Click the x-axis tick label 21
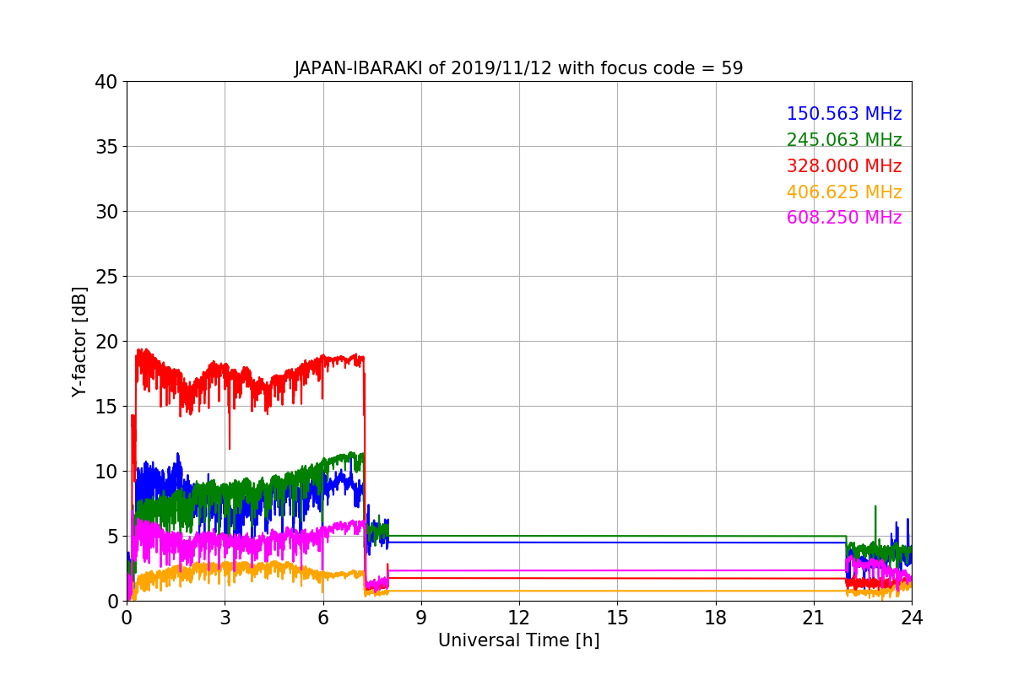 [814, 617]
